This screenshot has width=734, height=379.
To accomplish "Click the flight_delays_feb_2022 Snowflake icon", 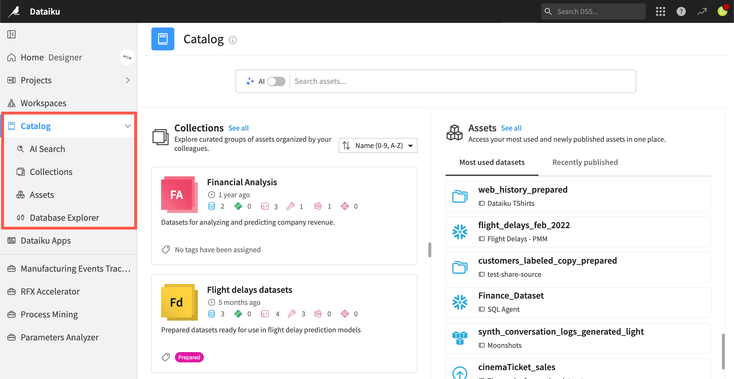I will pyautogui.click(x=460, y=232).
